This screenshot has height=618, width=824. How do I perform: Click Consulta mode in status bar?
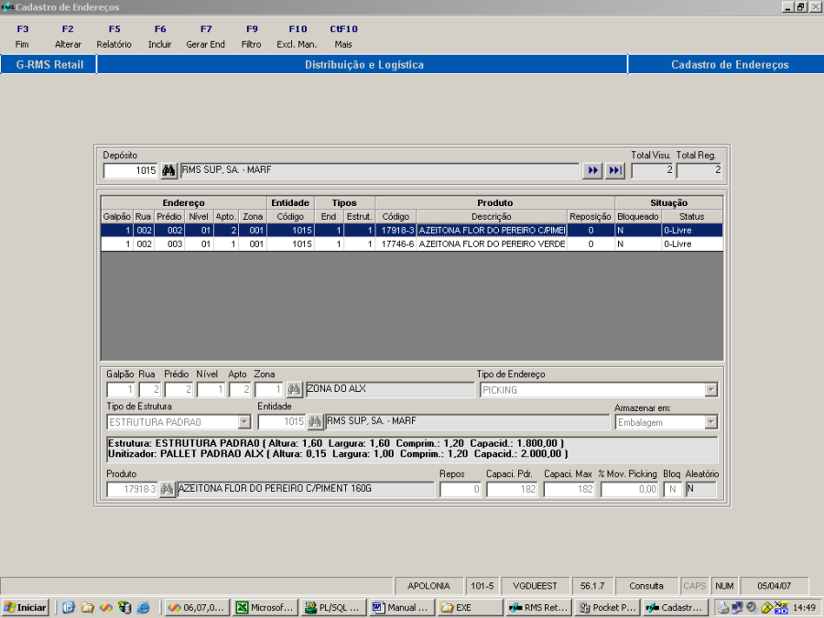(x=645, y=585)
